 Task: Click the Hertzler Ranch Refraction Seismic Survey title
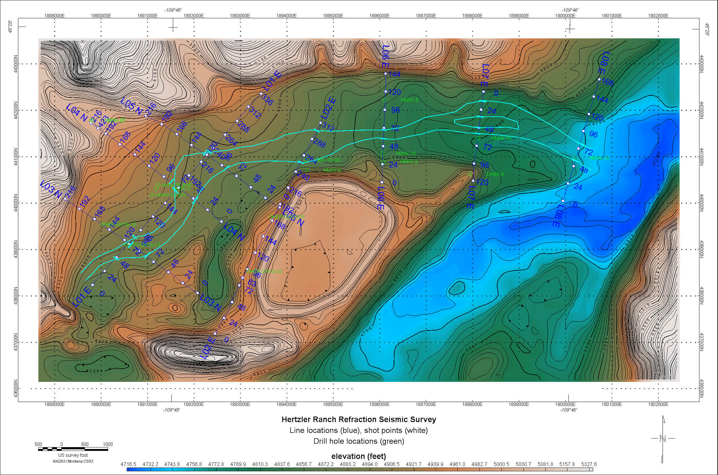(359, 419)
